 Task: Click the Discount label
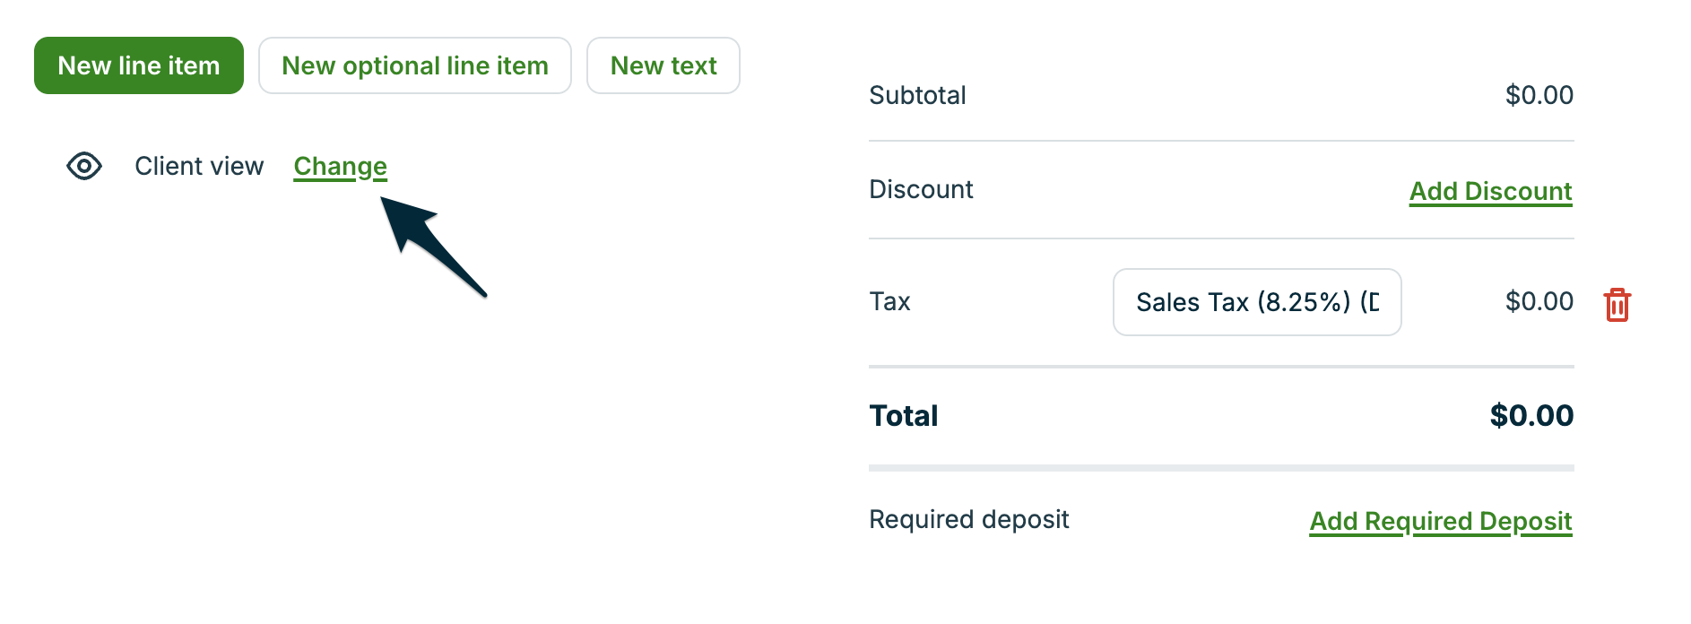(x=921, y=189)
